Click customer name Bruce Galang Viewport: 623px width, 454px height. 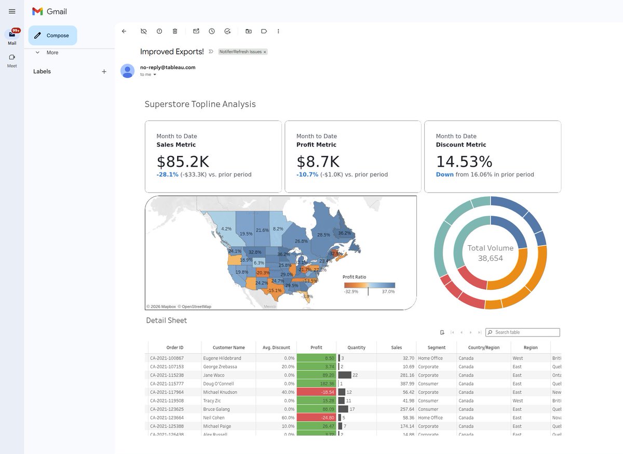217,409
